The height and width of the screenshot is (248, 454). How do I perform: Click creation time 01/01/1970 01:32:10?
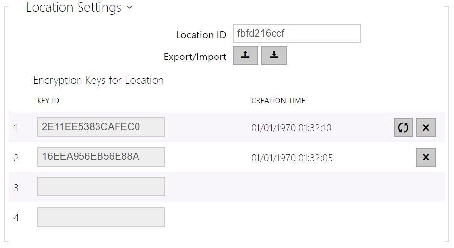pyautogui.click(x=291, y=128)
